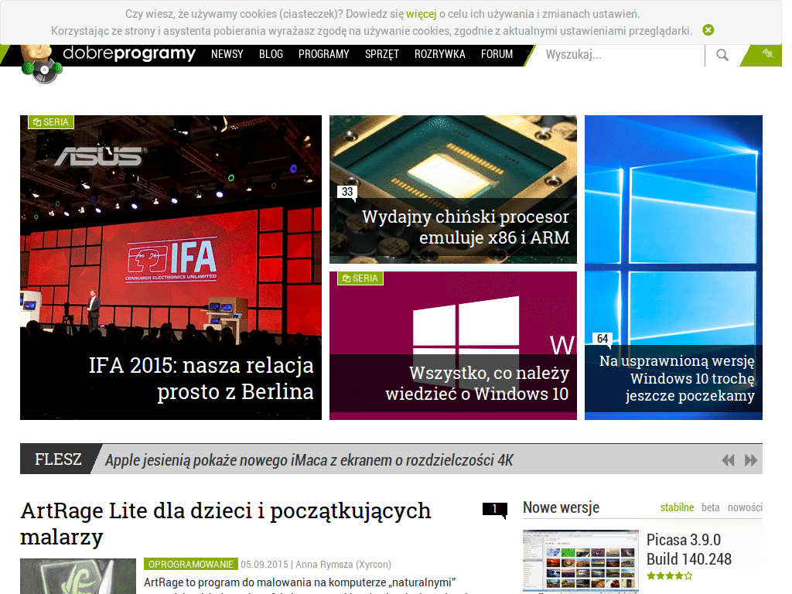Open comments via the '33' badge on processor article
Screen dimensions: 792x594
(x=346, y=191)
